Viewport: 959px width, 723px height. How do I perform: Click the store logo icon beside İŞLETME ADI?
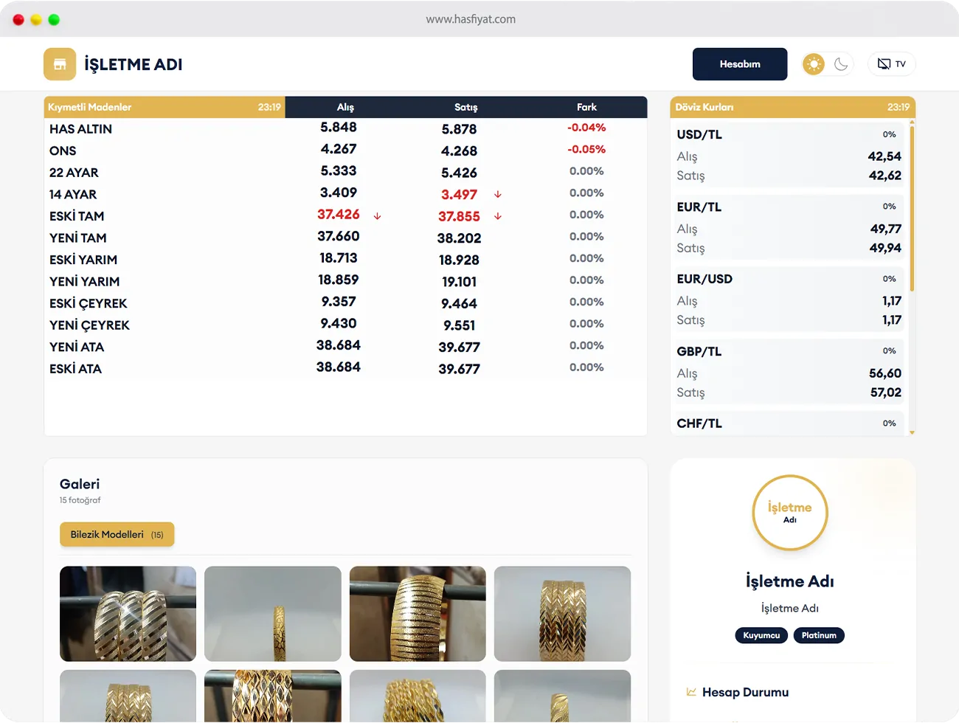click(x=60, y=64)
